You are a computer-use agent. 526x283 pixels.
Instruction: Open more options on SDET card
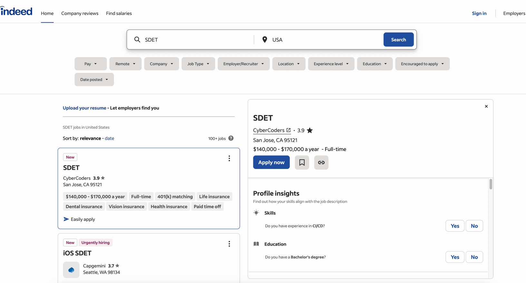(229, 158)
